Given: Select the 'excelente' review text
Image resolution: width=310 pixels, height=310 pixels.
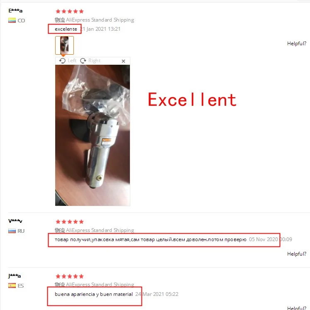Looking at the screenshot, I should [x=66, y=29].
